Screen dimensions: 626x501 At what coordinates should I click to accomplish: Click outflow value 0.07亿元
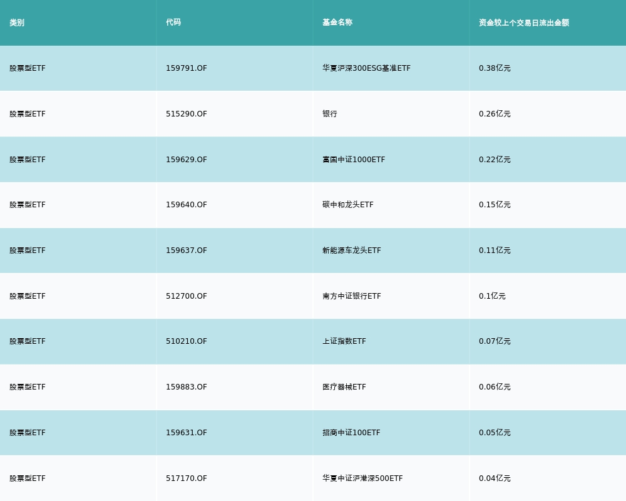point(495,341)
